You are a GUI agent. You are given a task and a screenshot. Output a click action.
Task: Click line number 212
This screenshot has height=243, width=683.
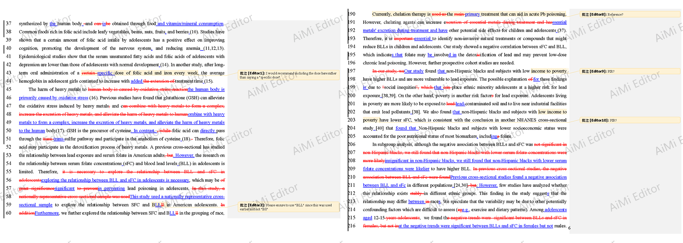(352, 193)
